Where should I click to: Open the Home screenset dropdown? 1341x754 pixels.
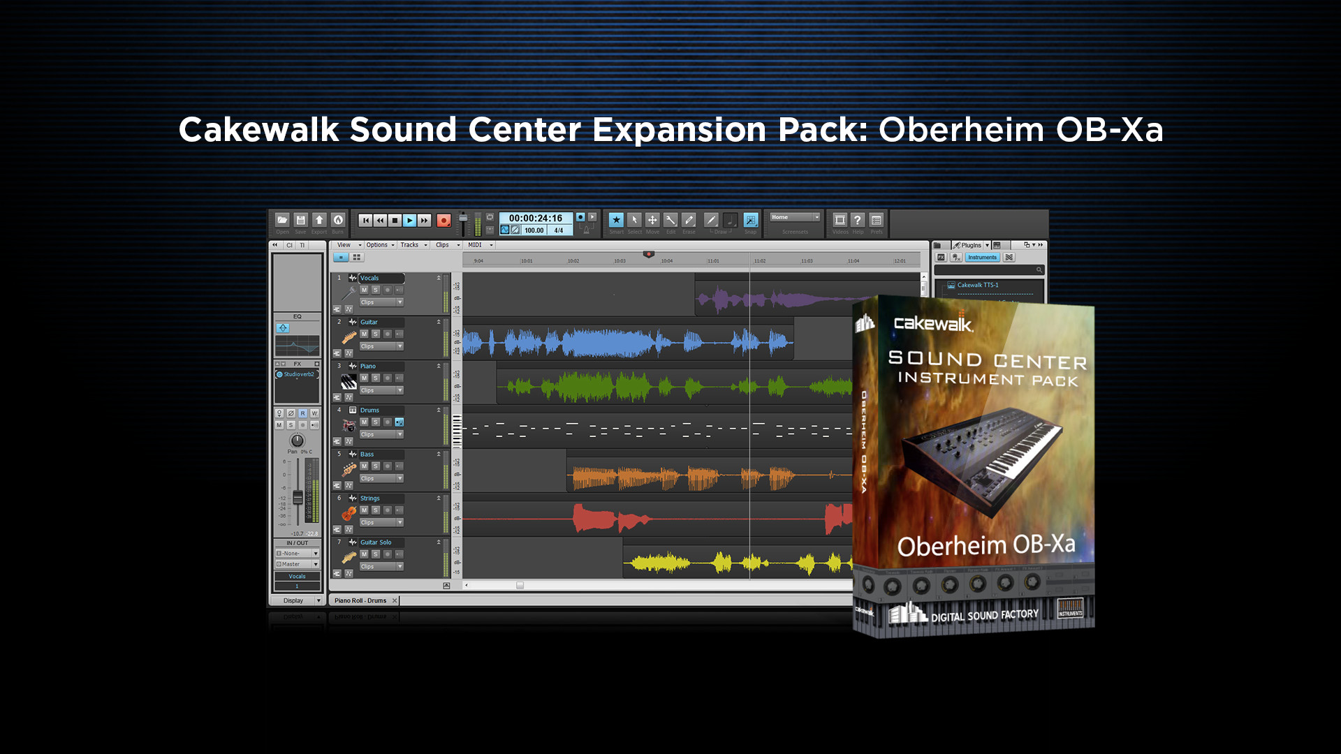795,217
